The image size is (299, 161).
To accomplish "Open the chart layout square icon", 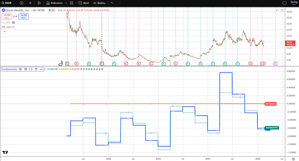I will pyautogui.click(x=284, y=3).
